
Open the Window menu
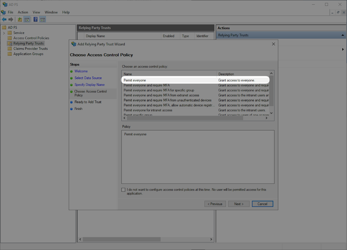click(x=51, y=12)
